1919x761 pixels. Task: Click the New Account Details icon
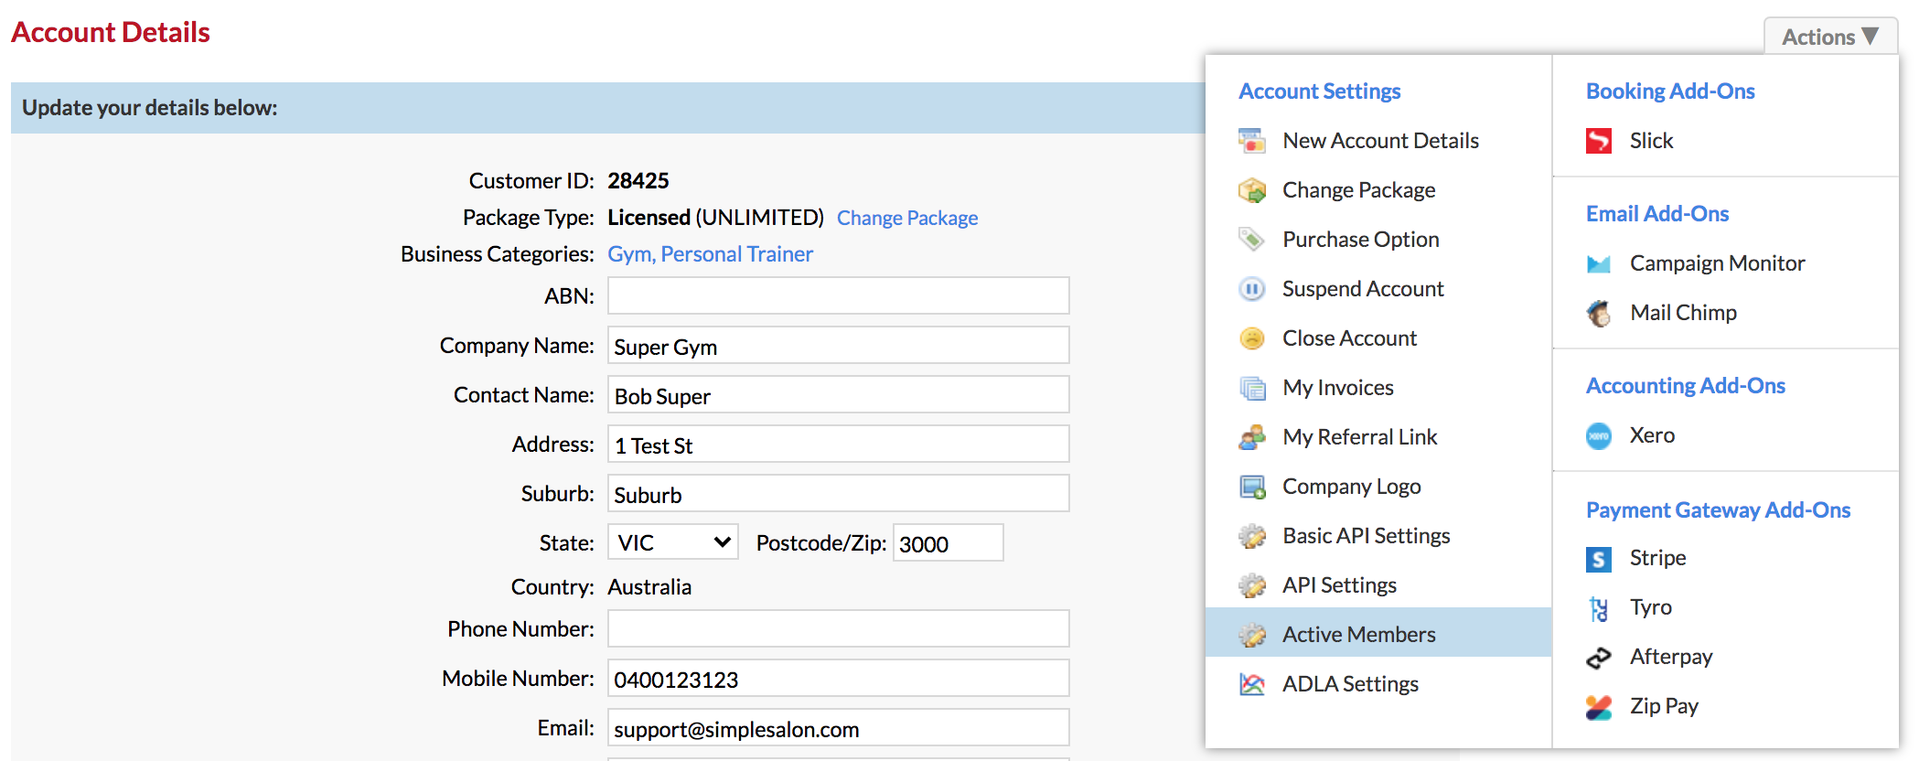tap(1251, 141)
